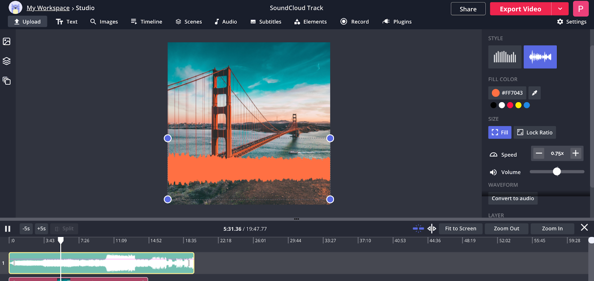Open the Plugins menu
Viewport: 594px width, 281px height.
coord(397,22)
